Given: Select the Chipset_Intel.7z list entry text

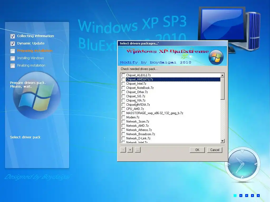Looking at the screenshot, I should pyautogui.click(x=136, y=84).
